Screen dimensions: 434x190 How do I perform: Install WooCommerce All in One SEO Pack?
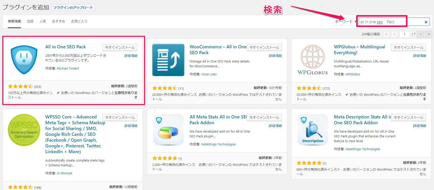coord(264,47)
